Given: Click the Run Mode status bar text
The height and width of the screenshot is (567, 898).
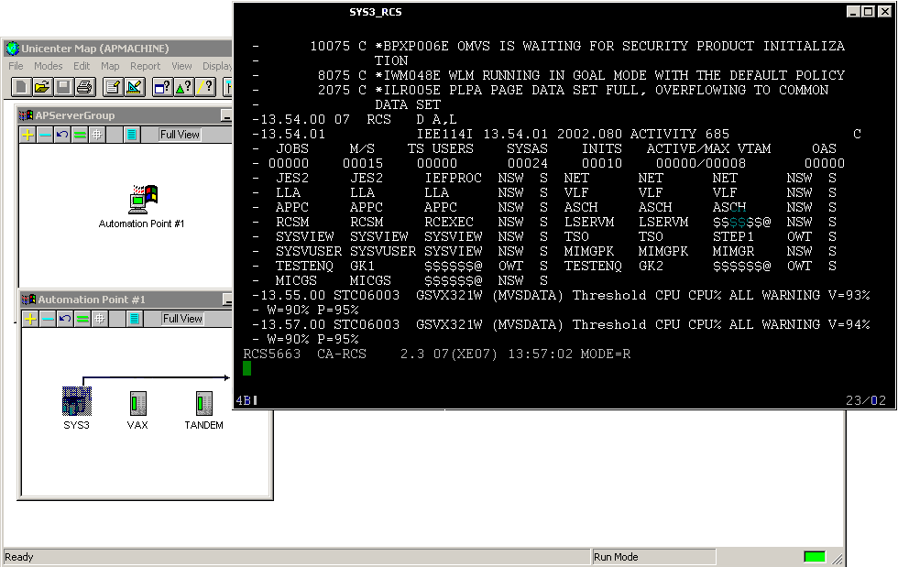Looking at the screenshot, I should tap(616, 557).
